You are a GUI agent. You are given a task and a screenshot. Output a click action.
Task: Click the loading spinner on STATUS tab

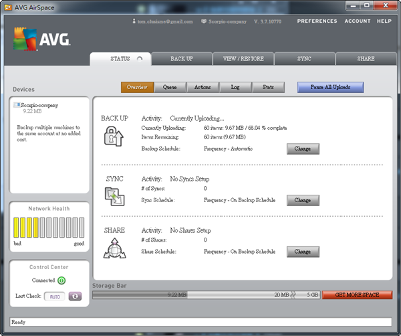click(x=140, y=59)
